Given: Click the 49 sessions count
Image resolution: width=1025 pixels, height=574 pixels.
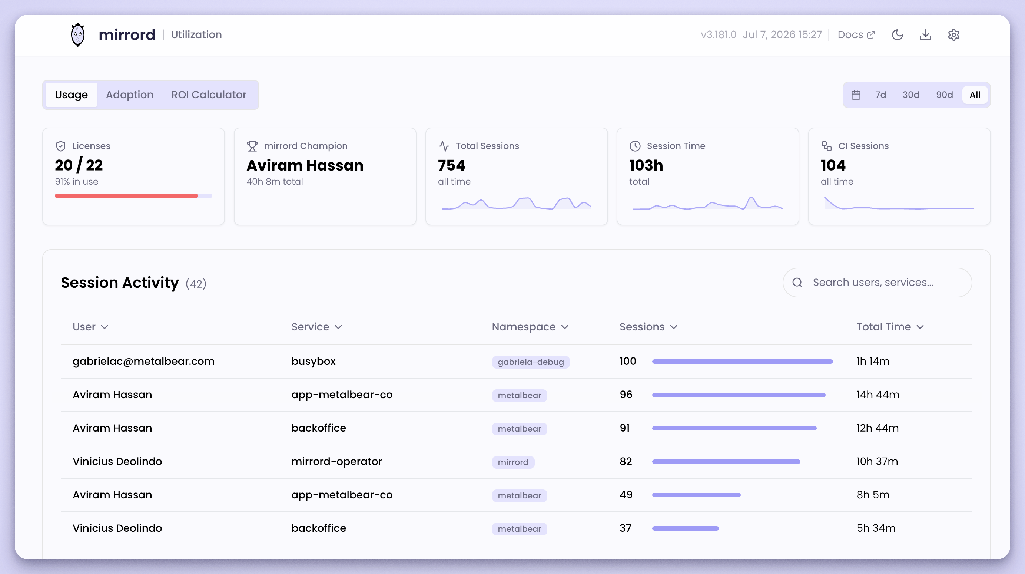Looking at the screenshot, I should pos(626,495).
